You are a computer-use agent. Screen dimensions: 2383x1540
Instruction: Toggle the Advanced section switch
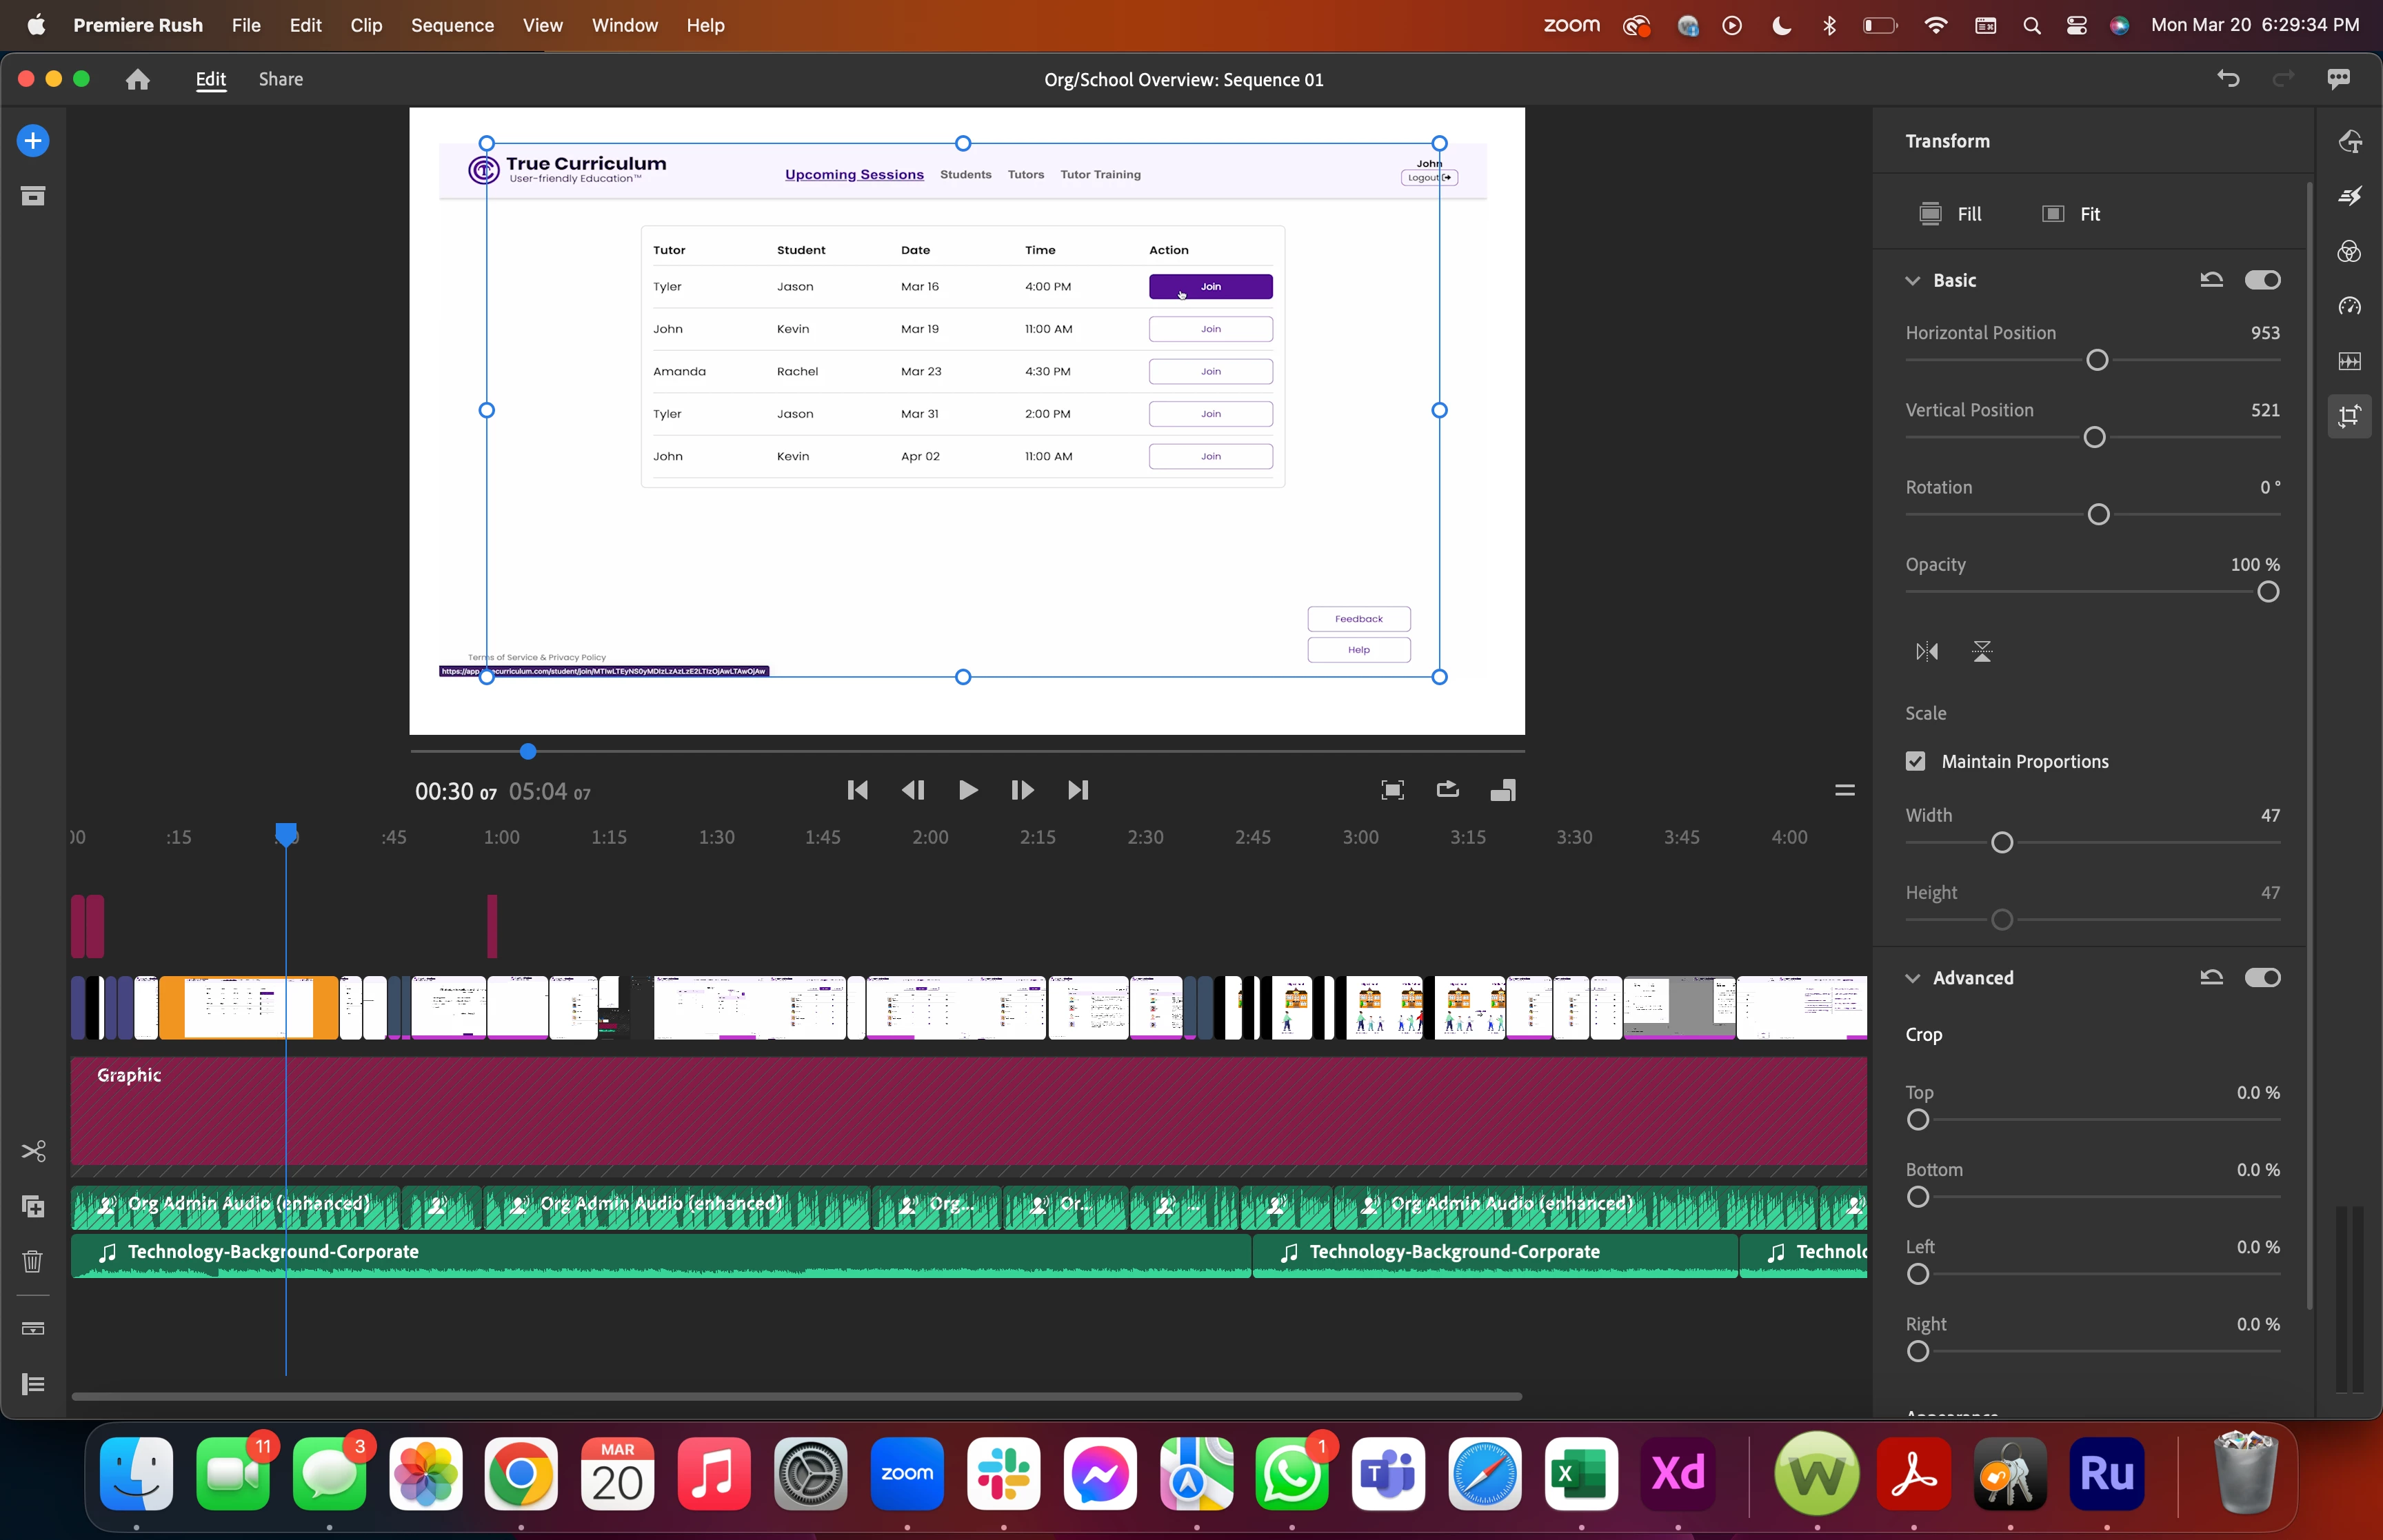(2262, 977)
